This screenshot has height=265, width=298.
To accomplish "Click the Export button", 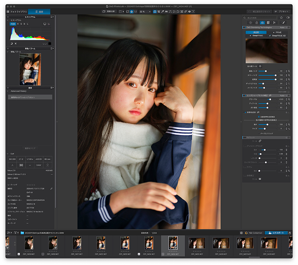I will (x=276, y=233).
